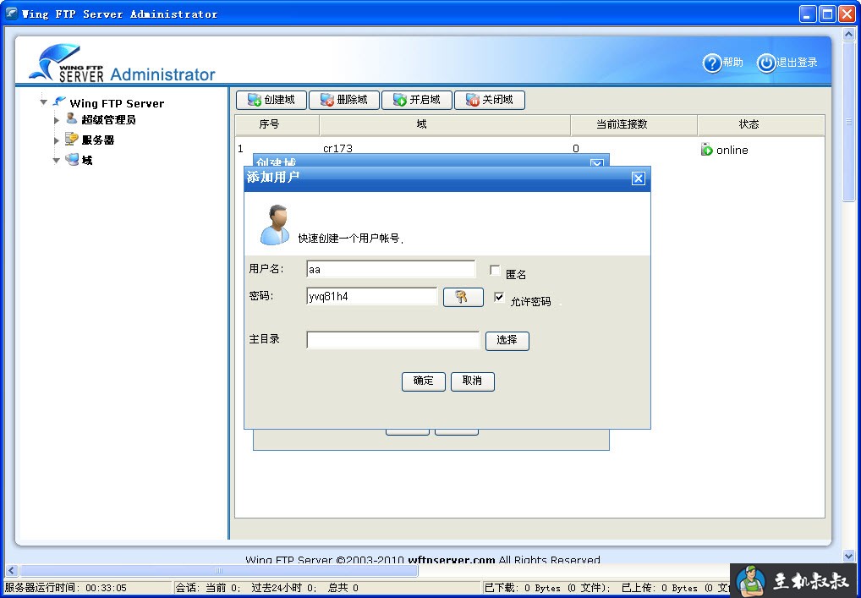
Task: Close the 创建域 dialog behind
Action: [597, 163]
